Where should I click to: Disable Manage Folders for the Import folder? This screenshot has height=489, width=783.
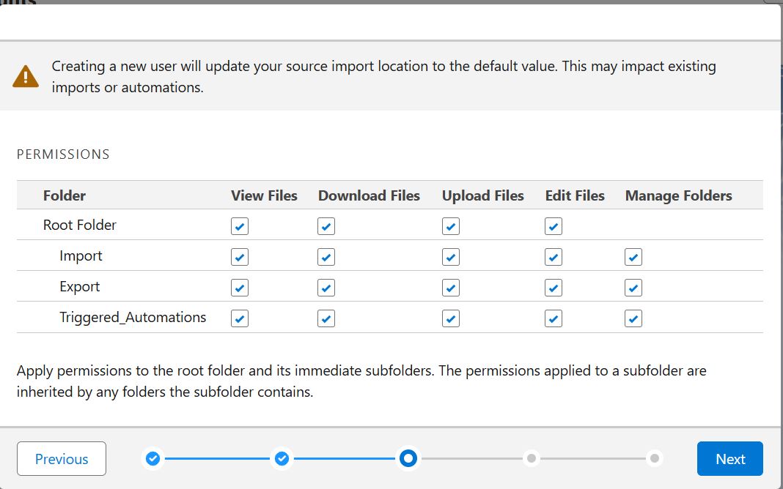coord(633,257)
